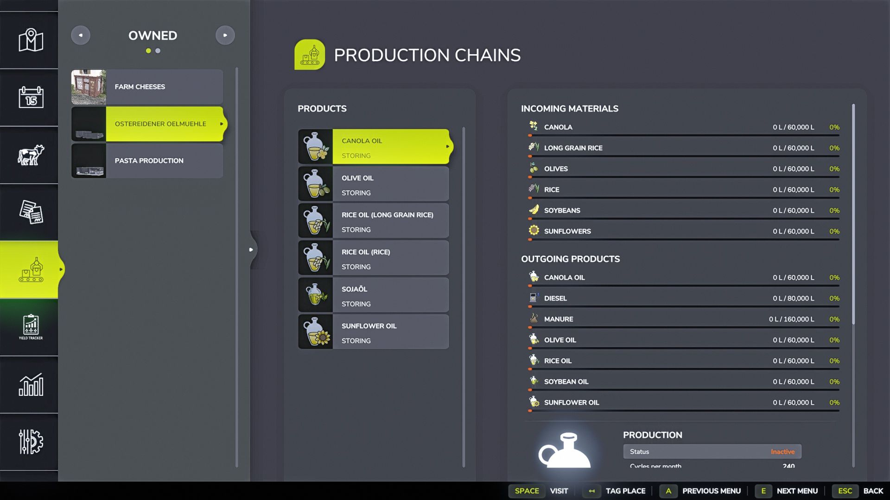This screenshot has height=500, width=890.
Task: Toggle Sunflower Oil production in products
Action: tap(374, 332)
